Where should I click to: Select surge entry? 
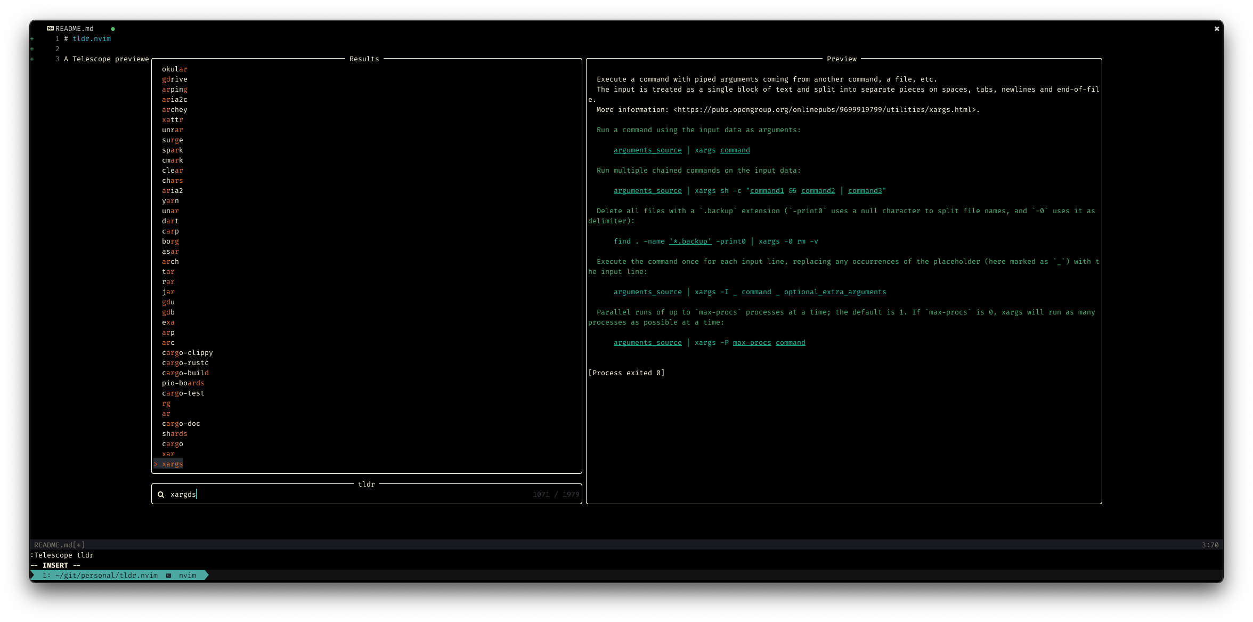click(173, 140)
